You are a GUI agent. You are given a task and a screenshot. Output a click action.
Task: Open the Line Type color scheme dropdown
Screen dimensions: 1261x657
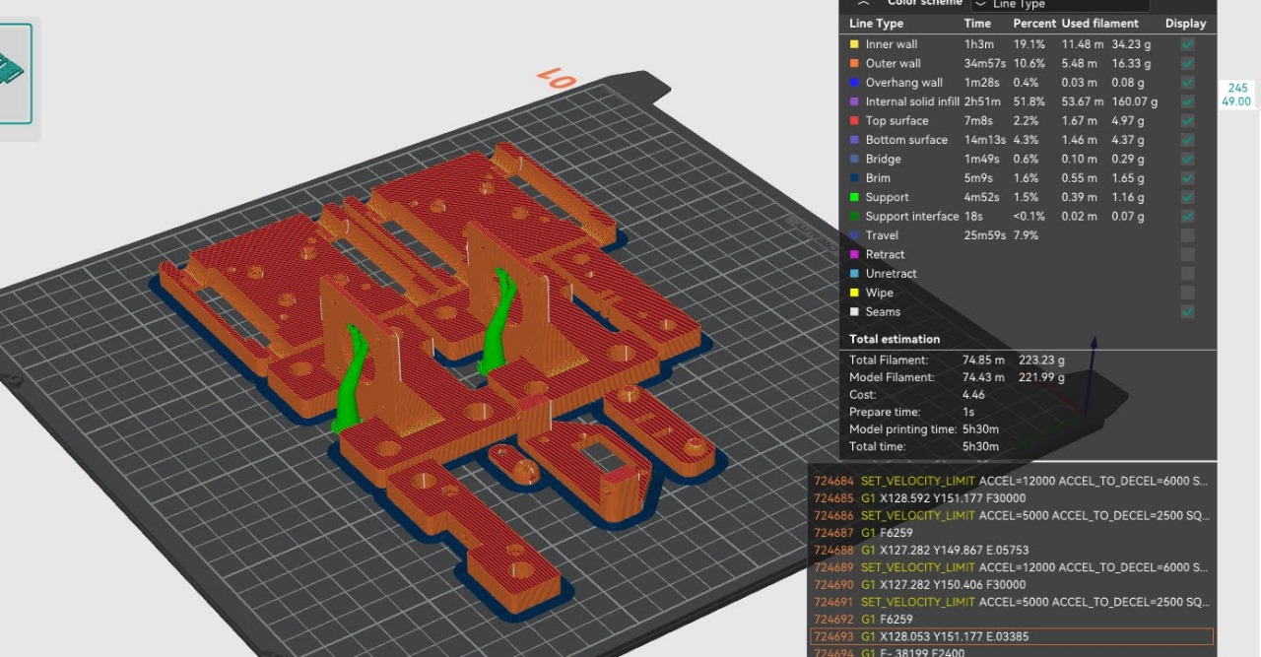coord(1060,5)
